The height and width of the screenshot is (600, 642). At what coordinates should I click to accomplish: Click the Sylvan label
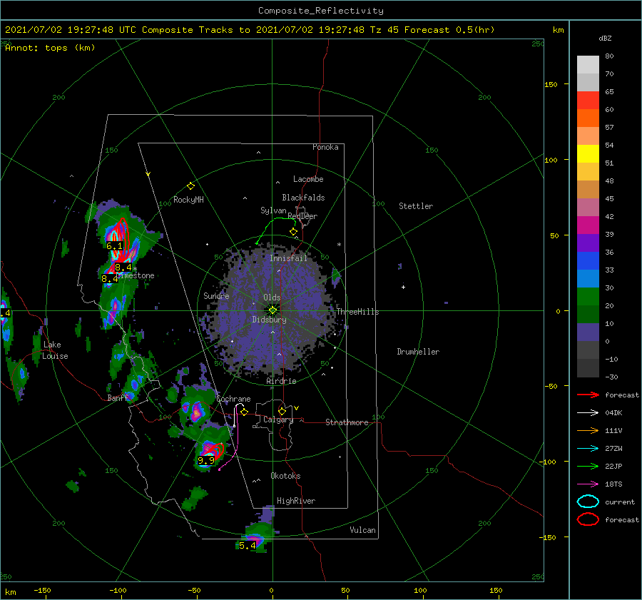[273, 210]
